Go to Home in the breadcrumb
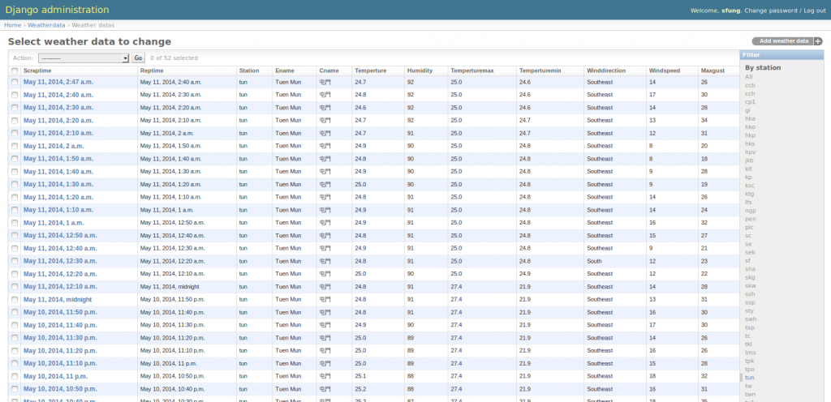 coord(12,25)
